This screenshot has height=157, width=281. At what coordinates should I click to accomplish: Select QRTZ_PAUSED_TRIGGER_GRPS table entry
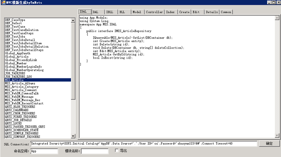[38, 127]
